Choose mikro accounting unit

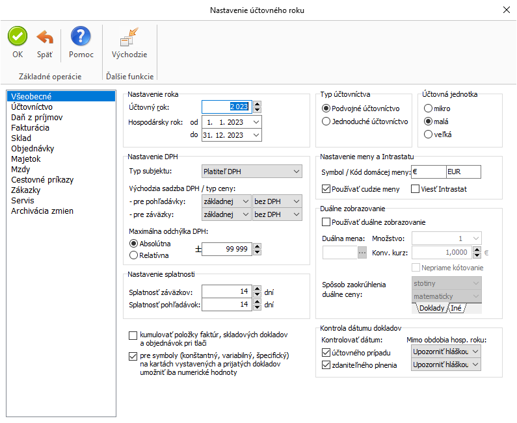click(x=428, y=109)
